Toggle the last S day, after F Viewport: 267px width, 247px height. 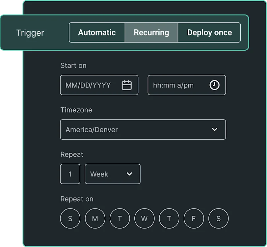[219, 218]
